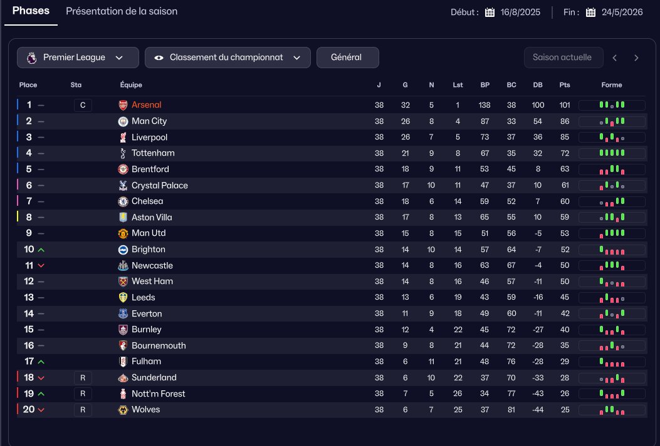Open the Premier League competition dropdown

tap(78, 58)
